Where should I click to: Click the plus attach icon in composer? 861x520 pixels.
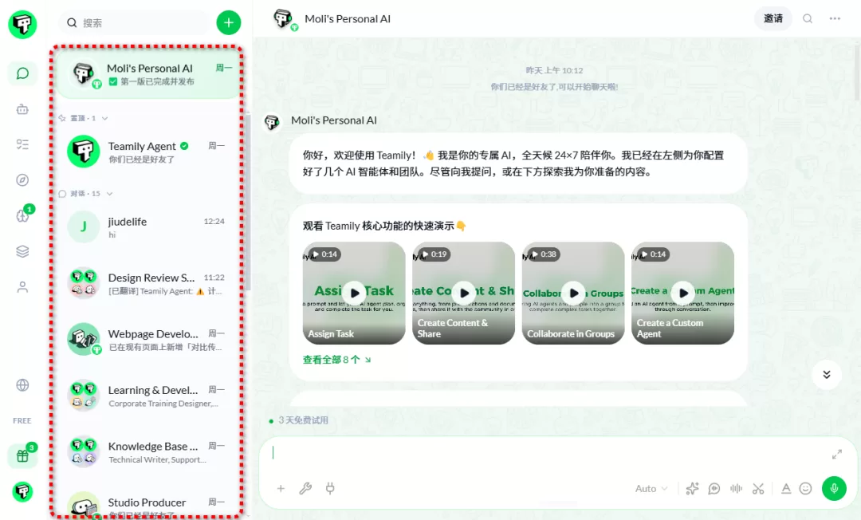281,488
